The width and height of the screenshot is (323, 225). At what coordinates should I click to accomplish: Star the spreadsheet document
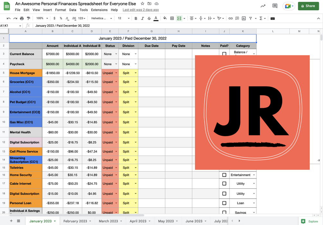142,4
